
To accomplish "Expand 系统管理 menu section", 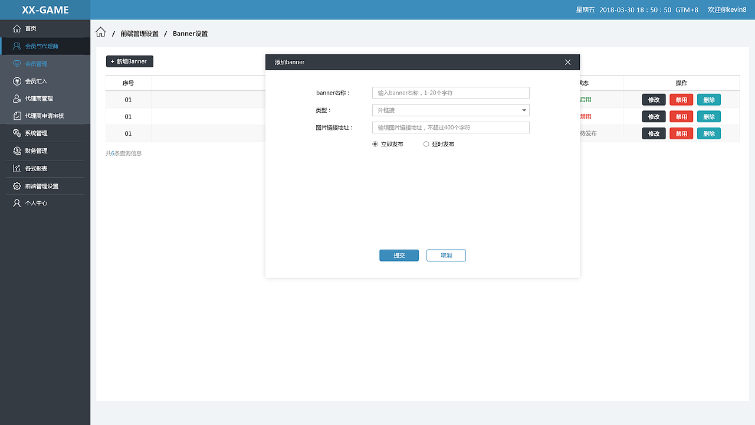I will [x=45, y=133].
